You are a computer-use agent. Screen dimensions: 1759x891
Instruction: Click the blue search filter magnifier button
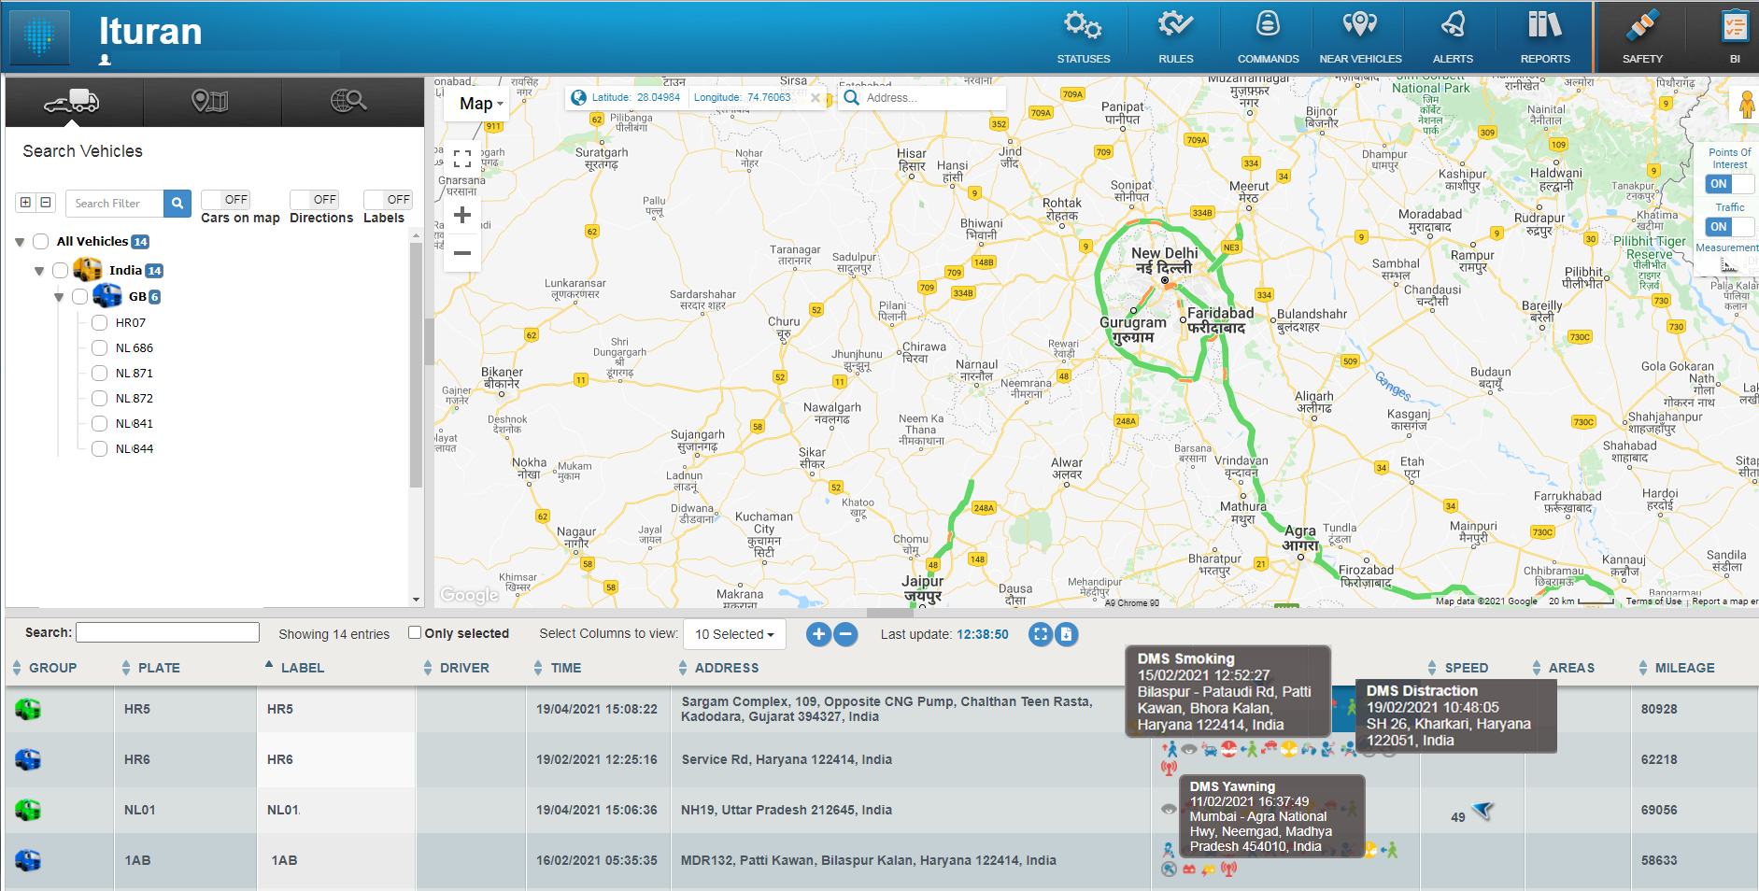click(177, 204)
